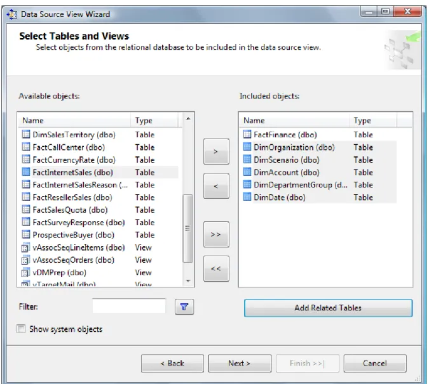Click the DimScenario table icon
Image resolution: width=429 pixels, height=384 pixels.
(x=247, y=160)
